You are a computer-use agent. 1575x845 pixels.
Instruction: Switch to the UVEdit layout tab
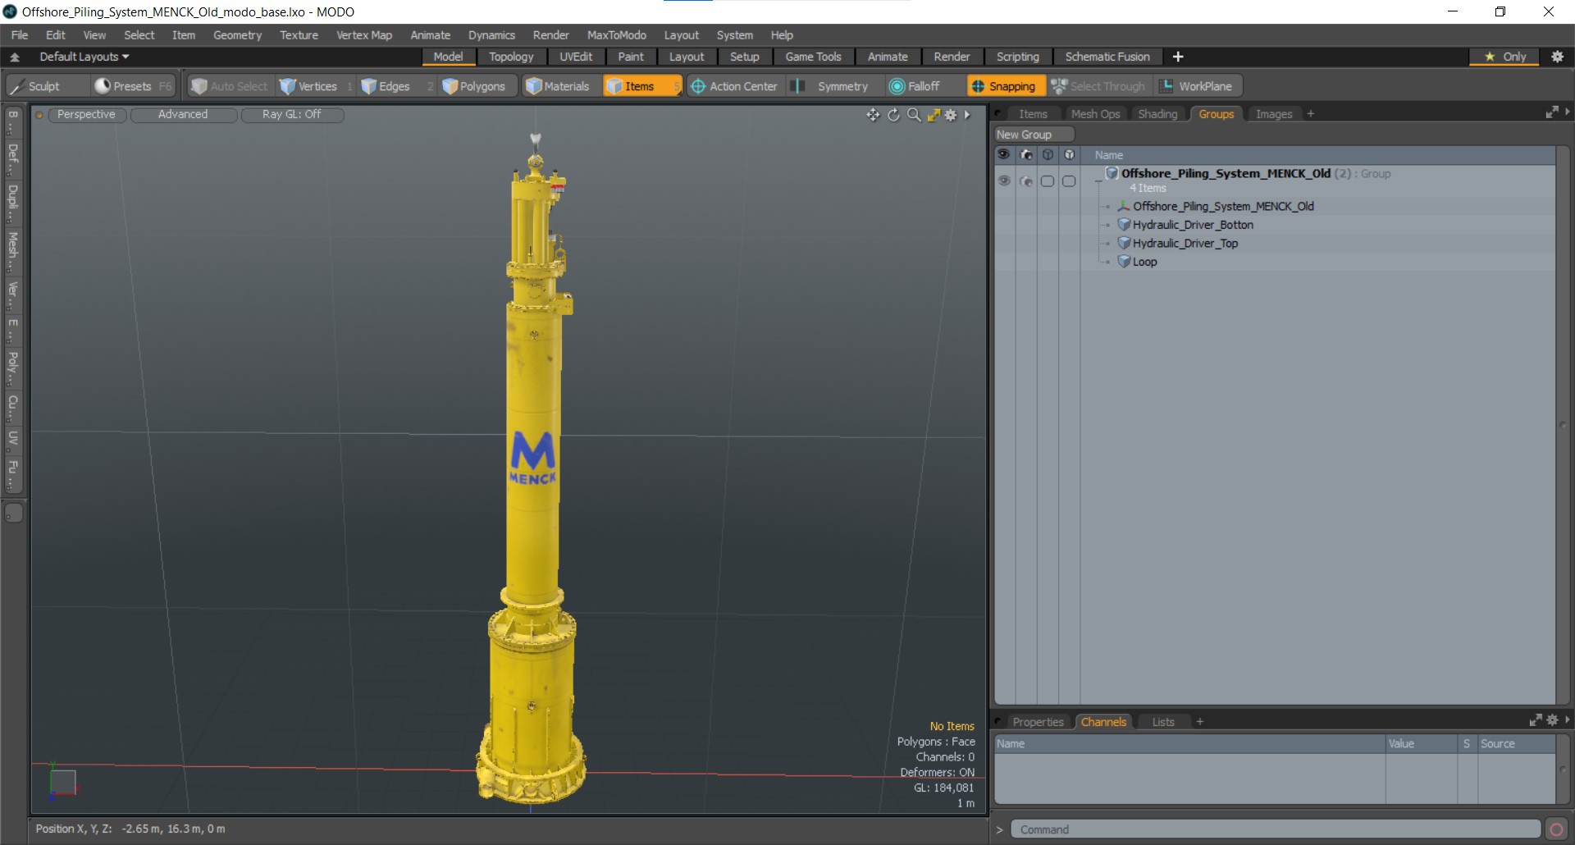tap(576, 57)
